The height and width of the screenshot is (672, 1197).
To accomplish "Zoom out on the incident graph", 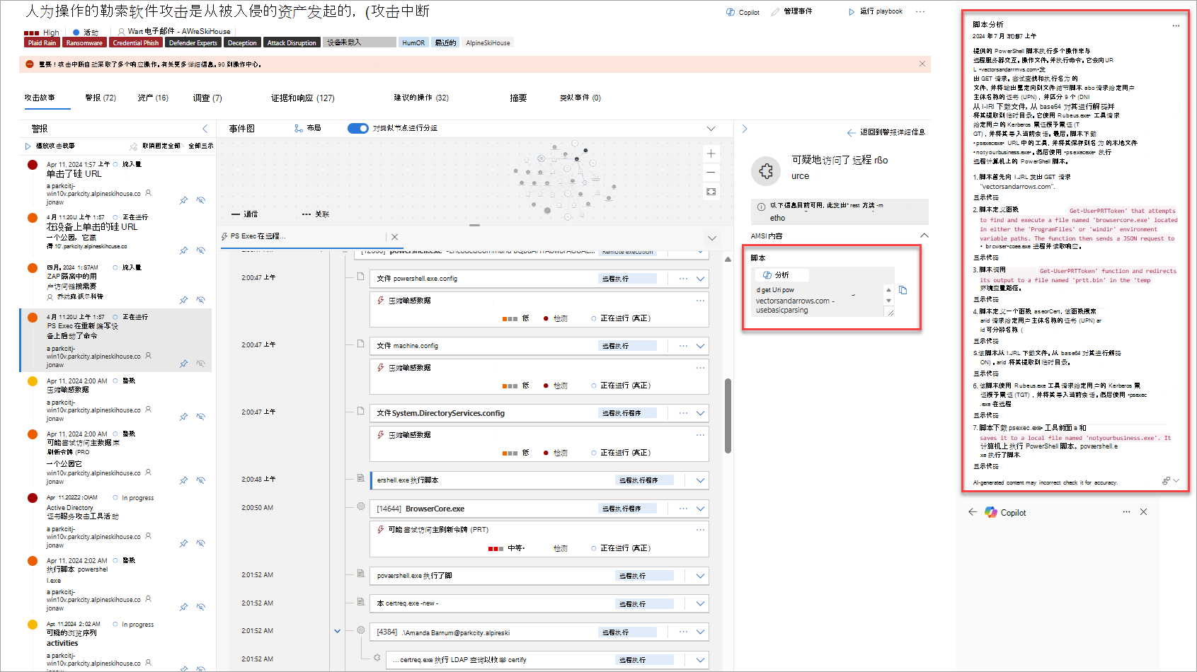I will [x=711, y=173].
